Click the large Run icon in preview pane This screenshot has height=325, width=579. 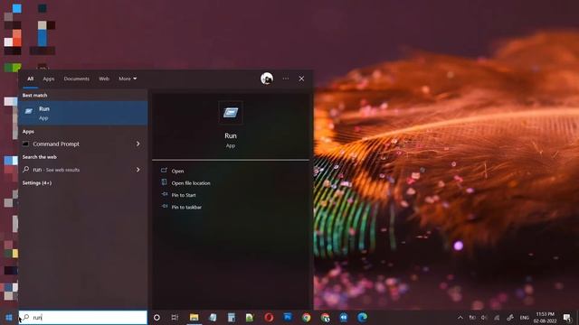click(231, 113)
